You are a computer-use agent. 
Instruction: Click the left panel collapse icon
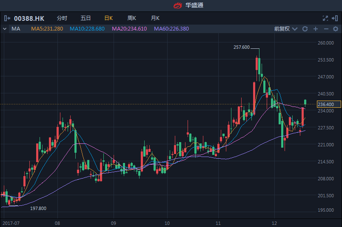(x=7, y=18)
